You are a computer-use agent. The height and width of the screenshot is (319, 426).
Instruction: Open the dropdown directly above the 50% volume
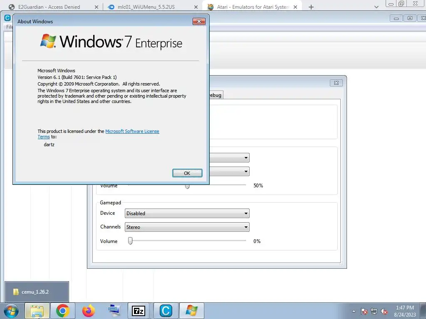pyautogui.click(x=230, y=172)
